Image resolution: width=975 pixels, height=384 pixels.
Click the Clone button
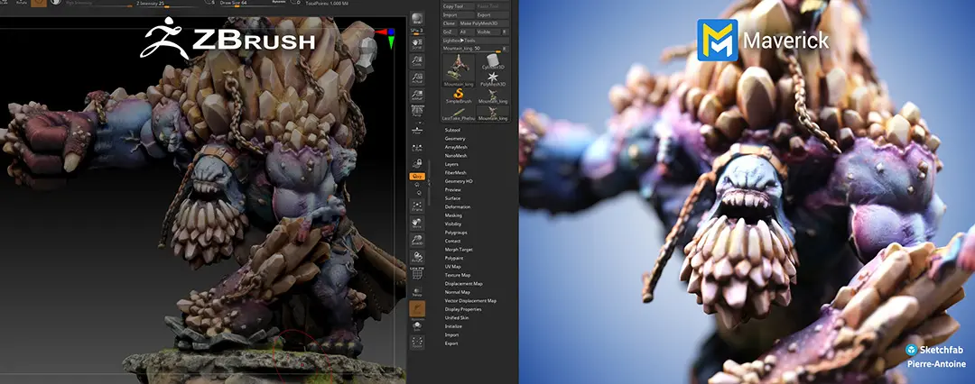[450, 23]
